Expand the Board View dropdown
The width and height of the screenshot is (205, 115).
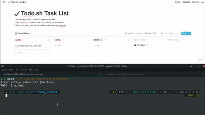click(x=30, y=33)
